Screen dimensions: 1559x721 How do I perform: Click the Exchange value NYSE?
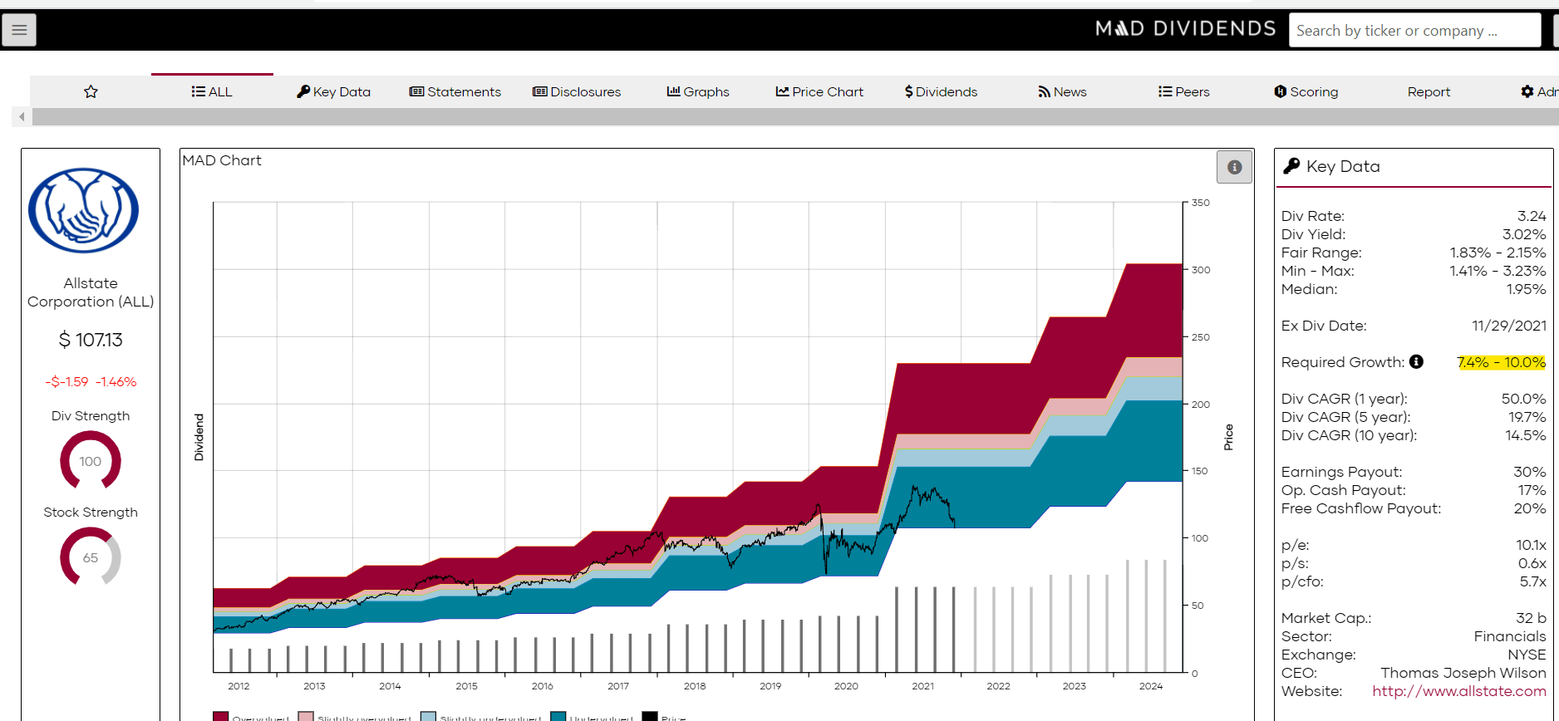coord(1527,655)
